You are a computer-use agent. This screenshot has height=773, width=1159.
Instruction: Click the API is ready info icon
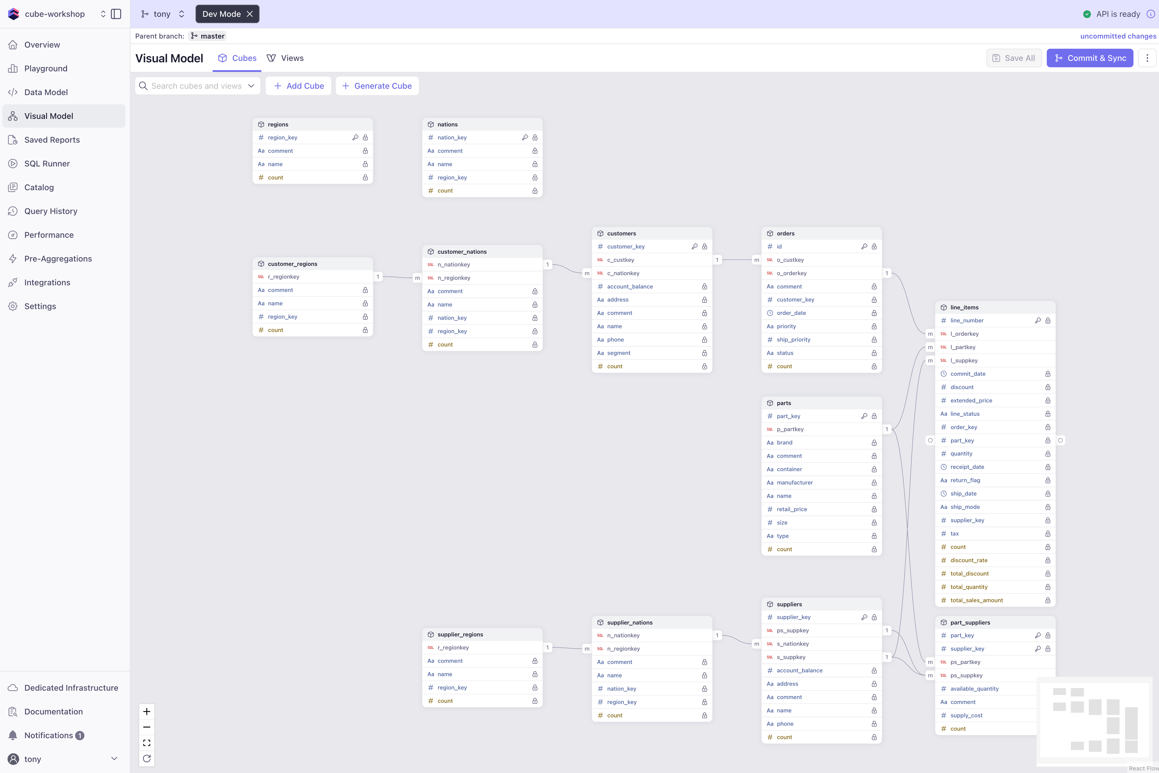click(1151, 14)
